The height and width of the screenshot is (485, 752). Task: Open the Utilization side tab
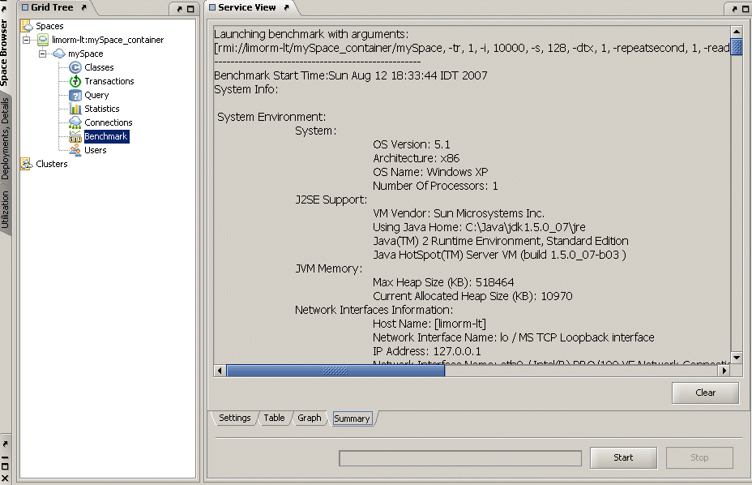pos(5,209)
